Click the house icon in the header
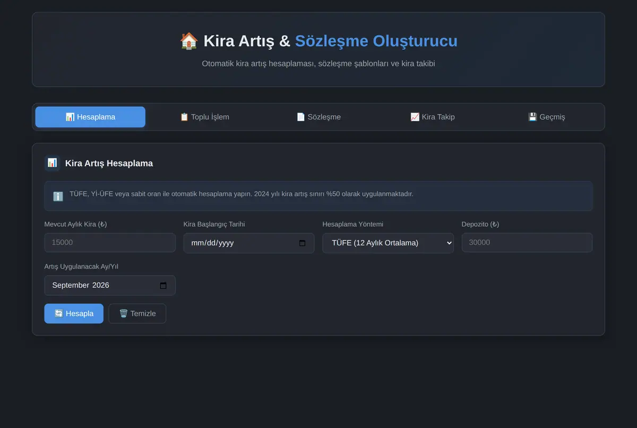This screenshot has height=428, width=637. 189,41
